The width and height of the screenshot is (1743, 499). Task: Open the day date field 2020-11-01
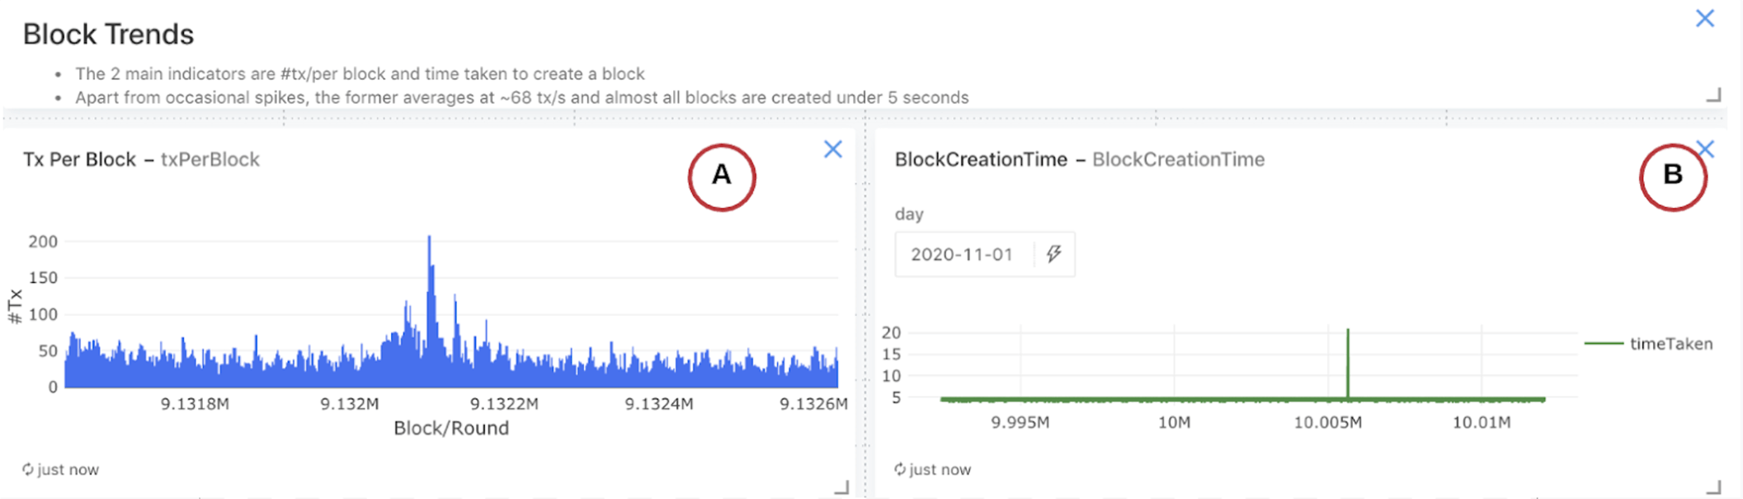click(x=962, y=254)
